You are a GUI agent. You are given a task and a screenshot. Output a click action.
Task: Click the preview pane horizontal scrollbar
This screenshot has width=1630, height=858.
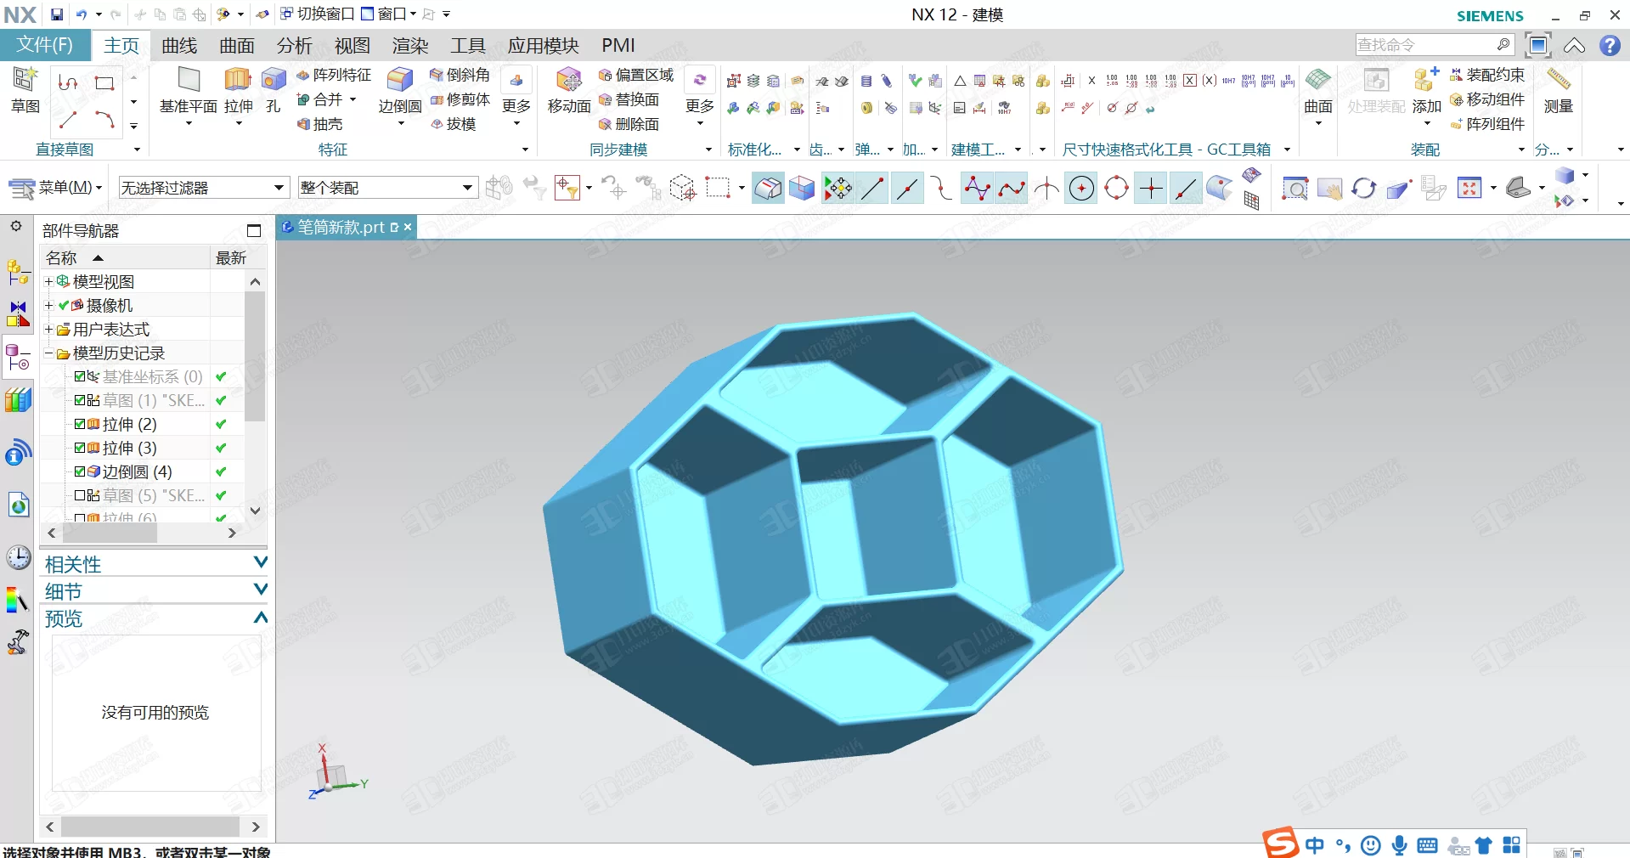150,827
